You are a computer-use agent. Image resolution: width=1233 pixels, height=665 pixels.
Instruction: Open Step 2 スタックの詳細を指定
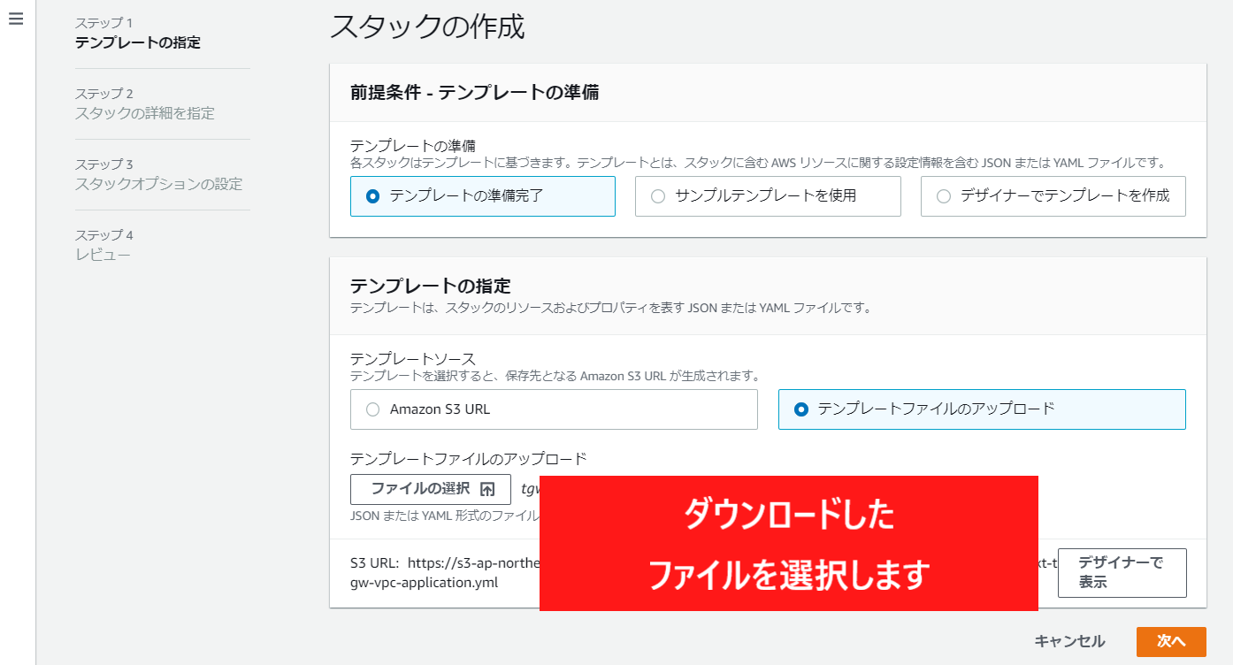[x=144, y=113]
